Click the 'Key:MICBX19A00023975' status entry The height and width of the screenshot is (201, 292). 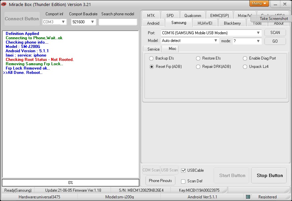point(199,190)
